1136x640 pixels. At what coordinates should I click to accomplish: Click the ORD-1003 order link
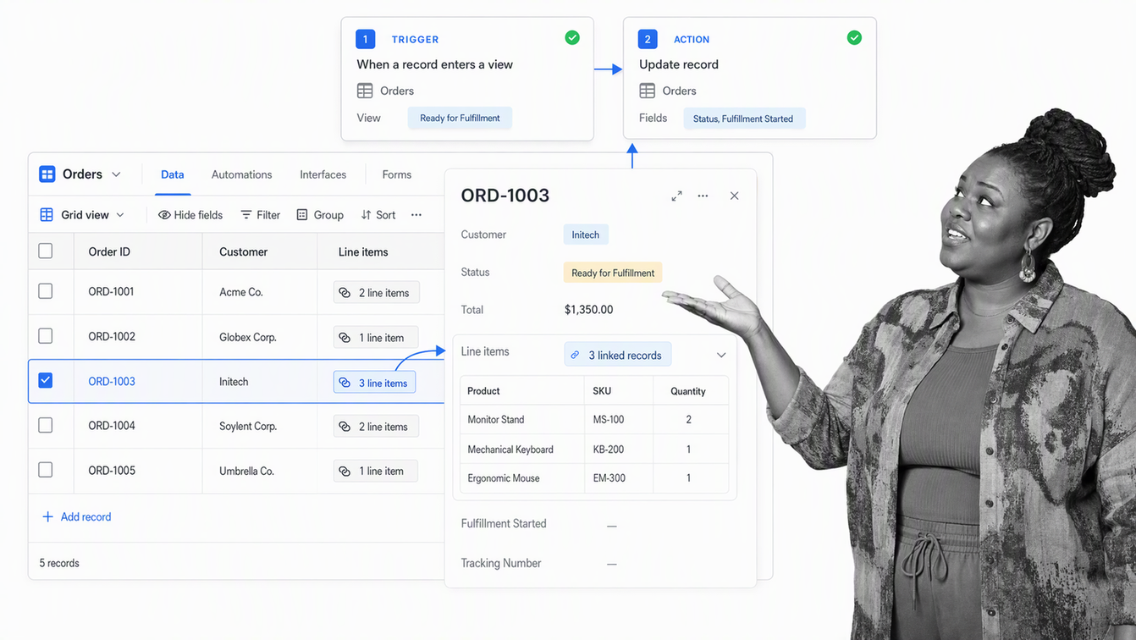pos(112,381)
